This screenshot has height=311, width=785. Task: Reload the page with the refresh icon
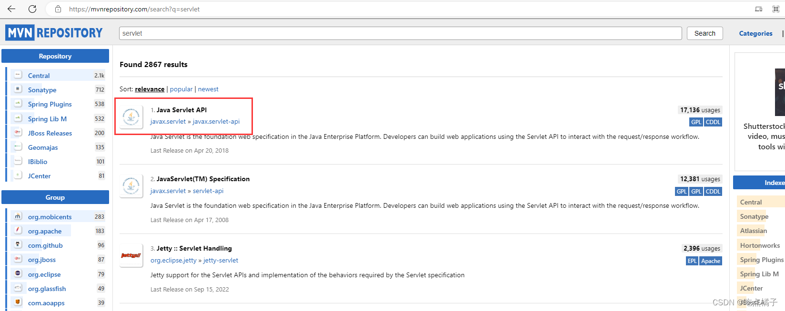[32, 9]
